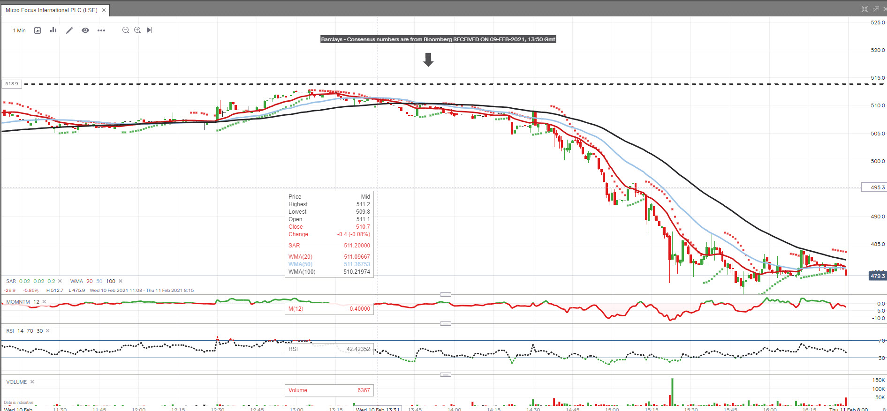887x411 pixels.
Task: Remove the VOLUME indicator panel
Action: point(32,382)
